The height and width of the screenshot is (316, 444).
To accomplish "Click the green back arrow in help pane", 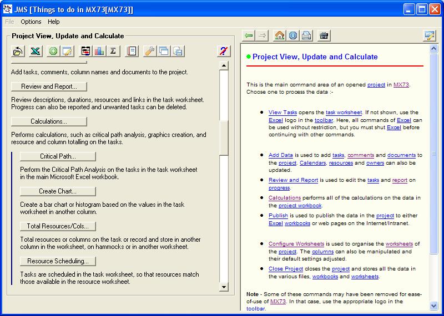I will [x=249, y=35].
